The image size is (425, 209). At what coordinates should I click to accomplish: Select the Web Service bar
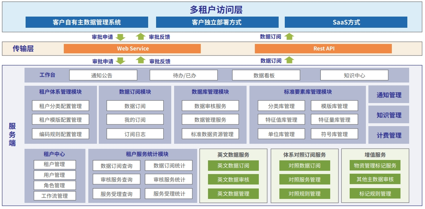132,49
